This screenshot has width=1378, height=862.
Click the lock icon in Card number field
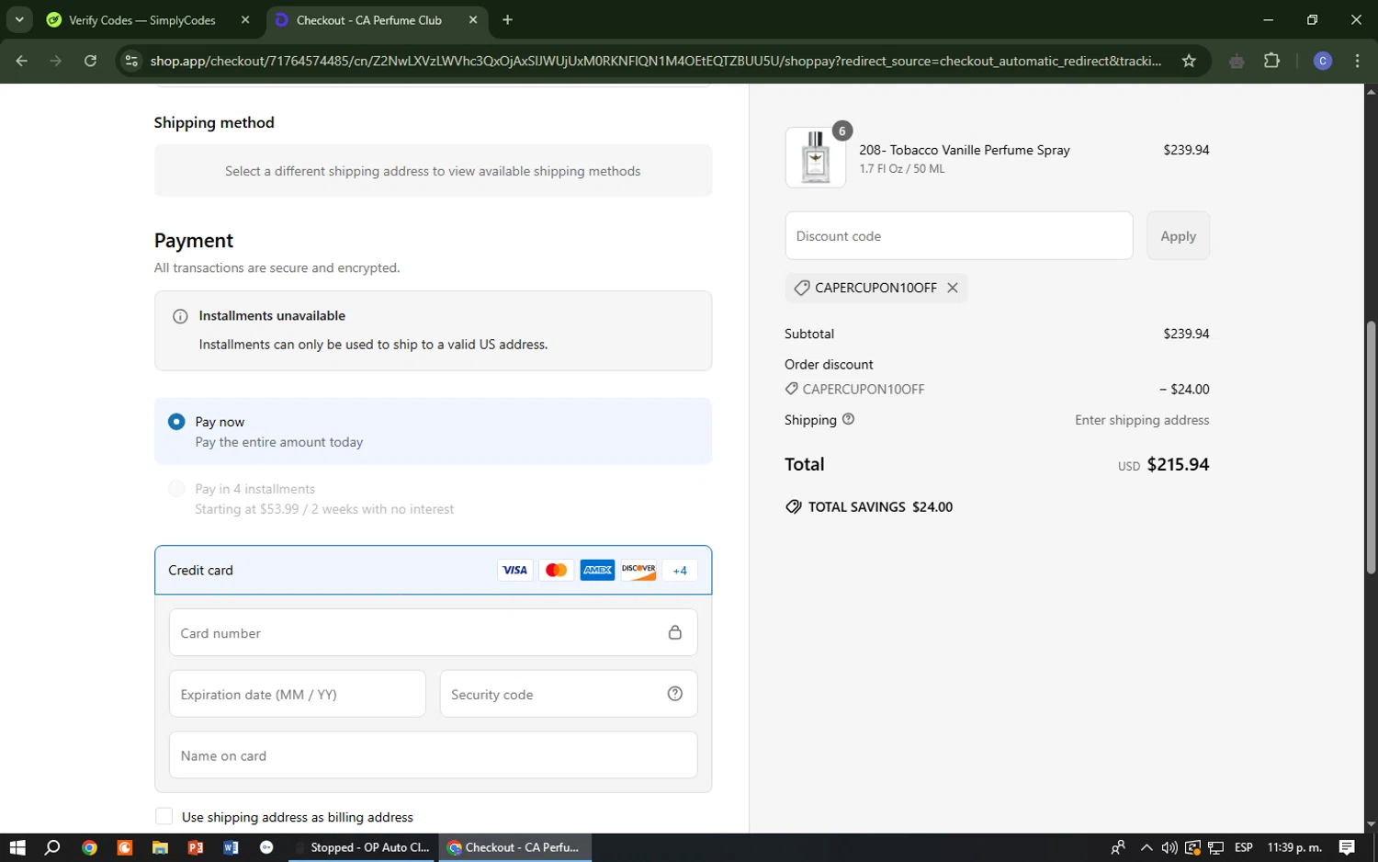point(675,632)
